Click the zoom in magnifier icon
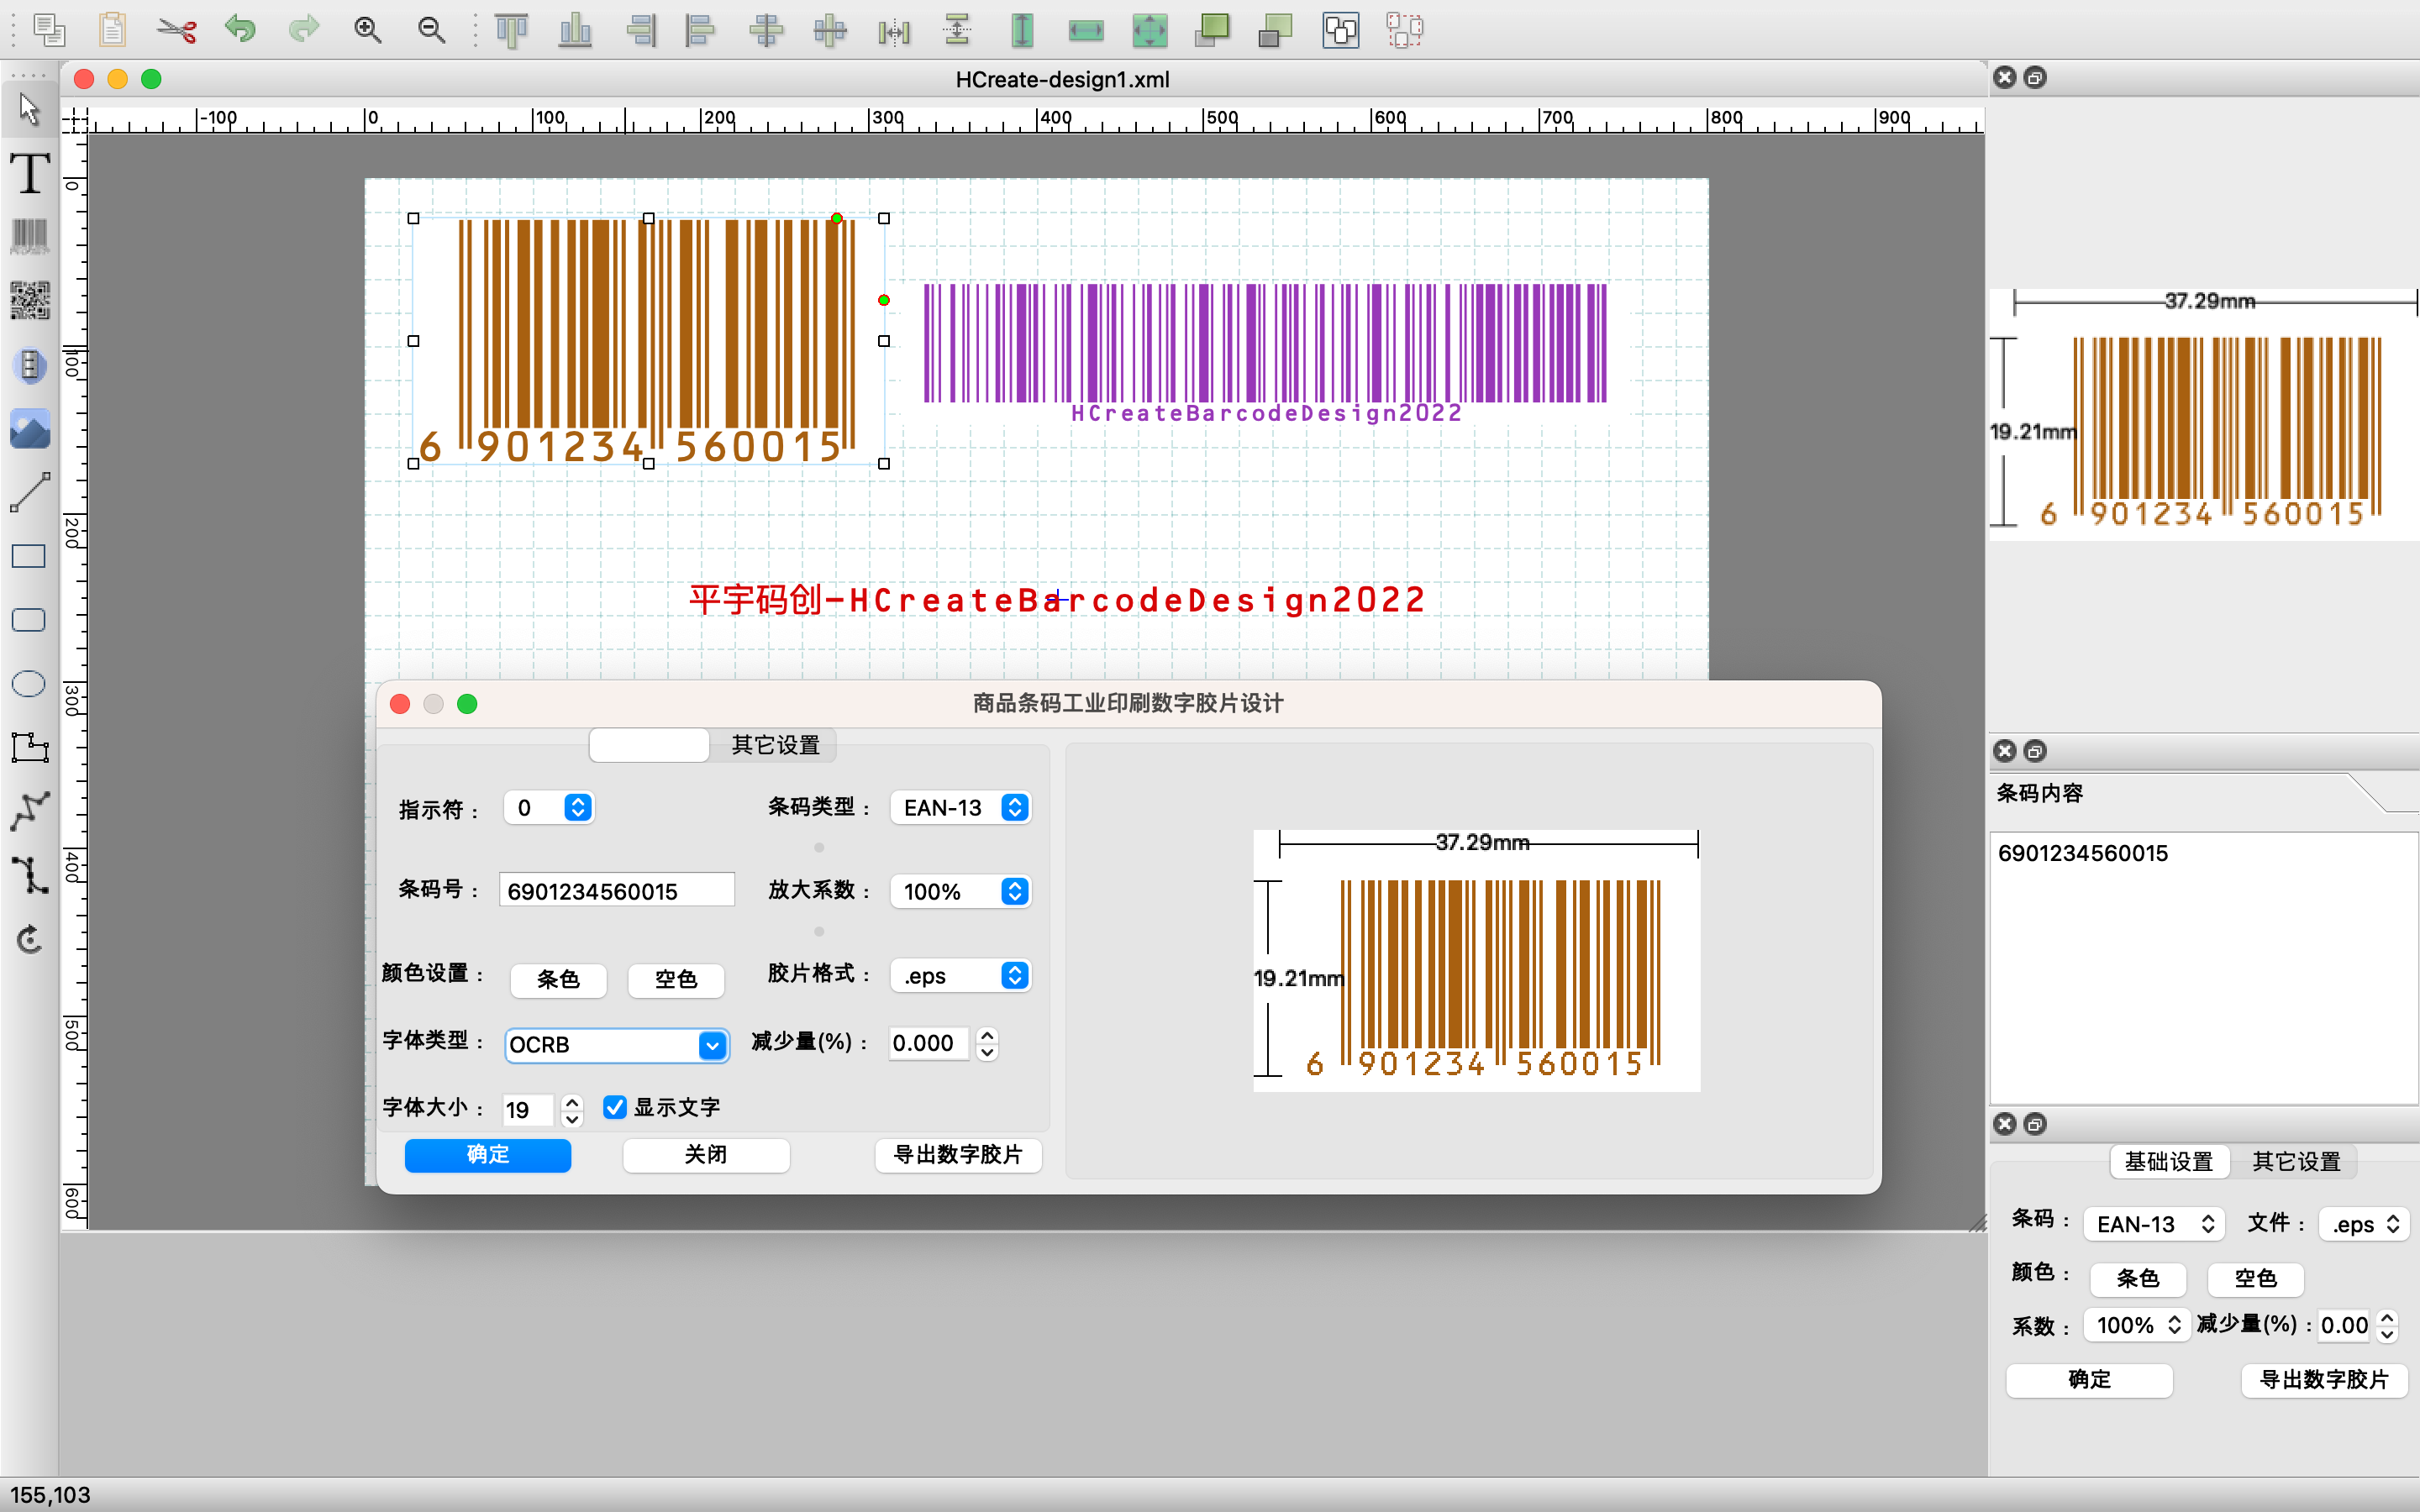The width and height of the screenshot is (2420, 1512). click(x=368, y=30)
